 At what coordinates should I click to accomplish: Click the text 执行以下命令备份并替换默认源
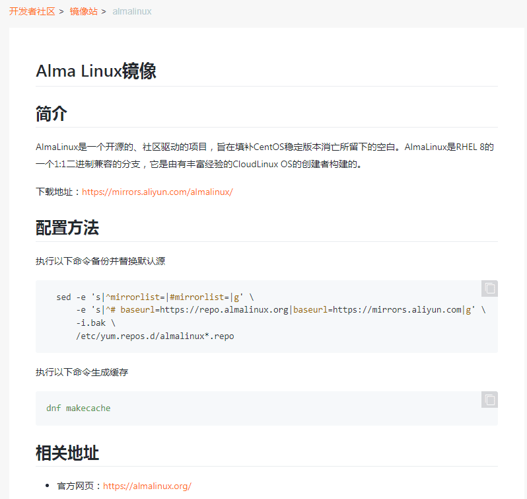click(x=100, y=261)
